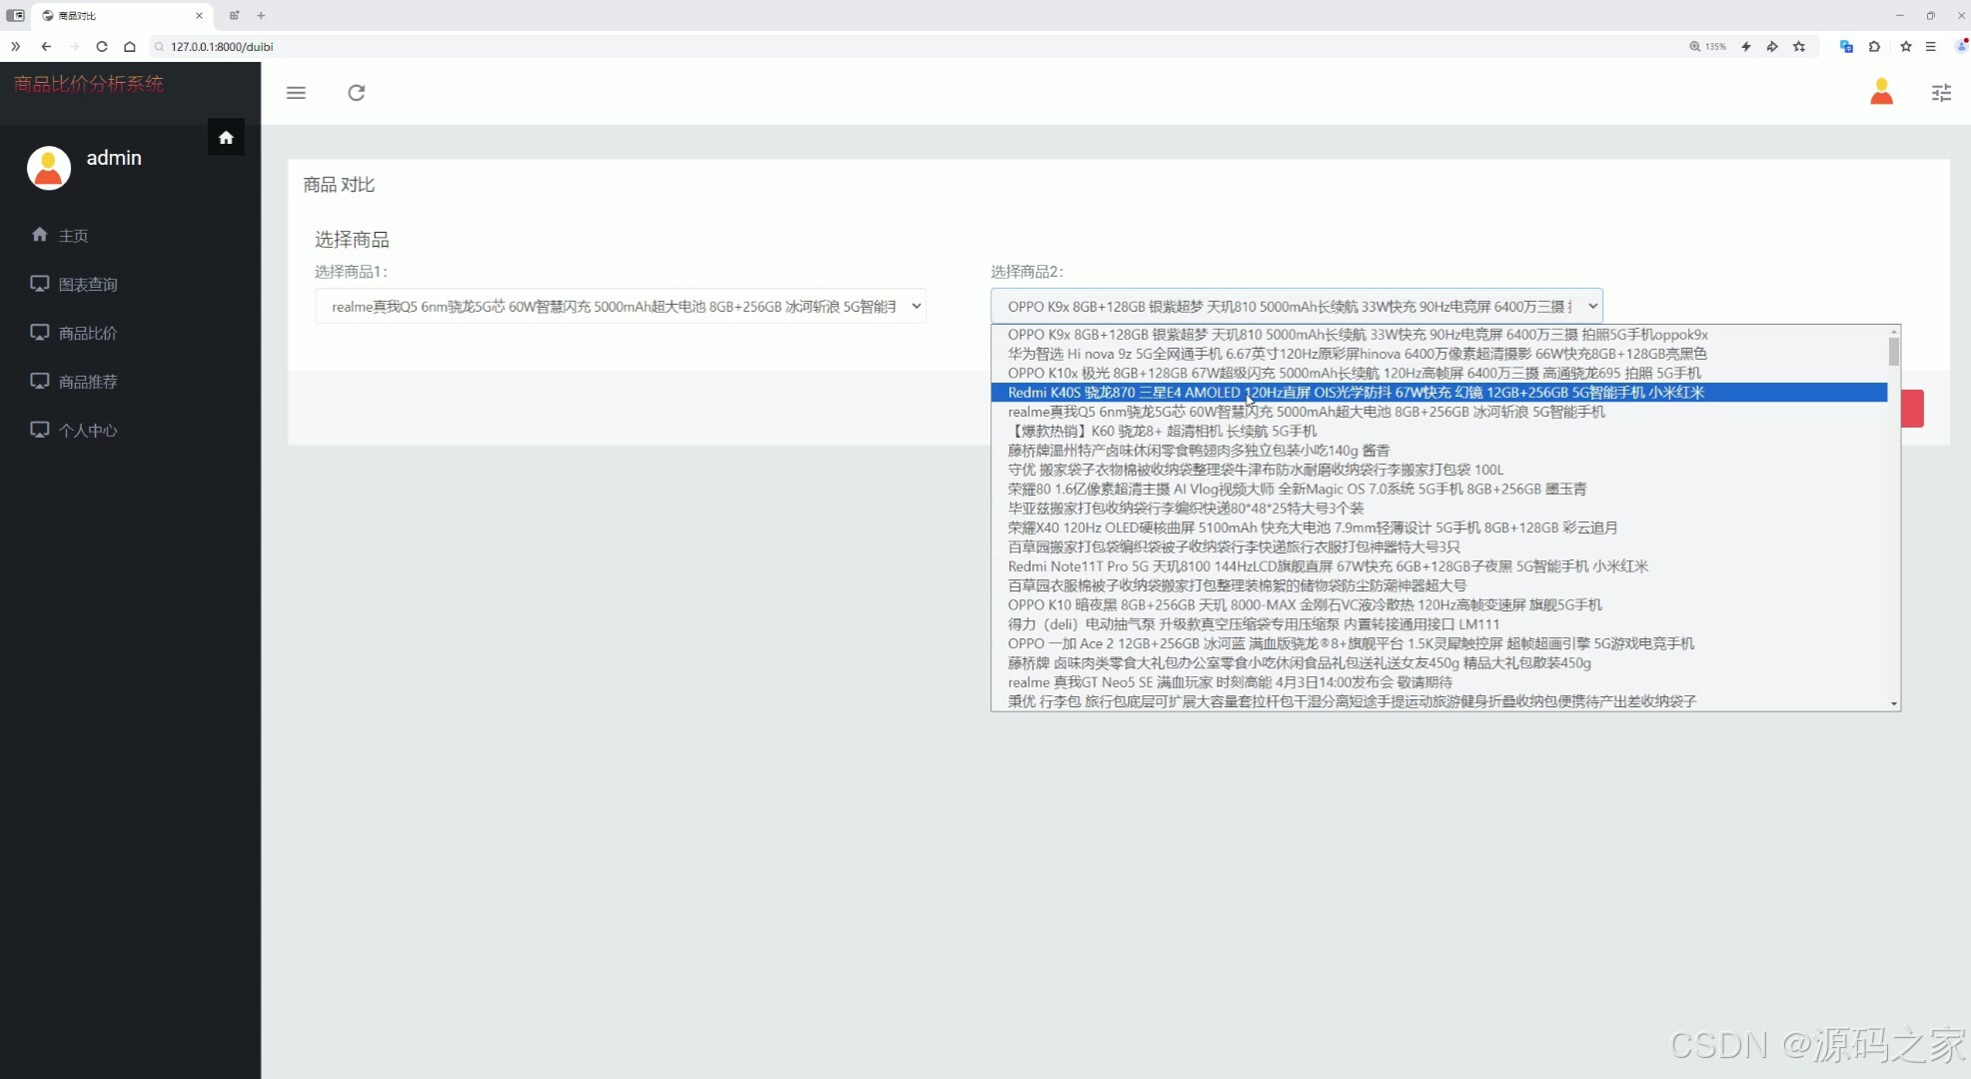Open the settings sliders icon in header
1971x1079 pixels.
click(x=1941, y=93)
